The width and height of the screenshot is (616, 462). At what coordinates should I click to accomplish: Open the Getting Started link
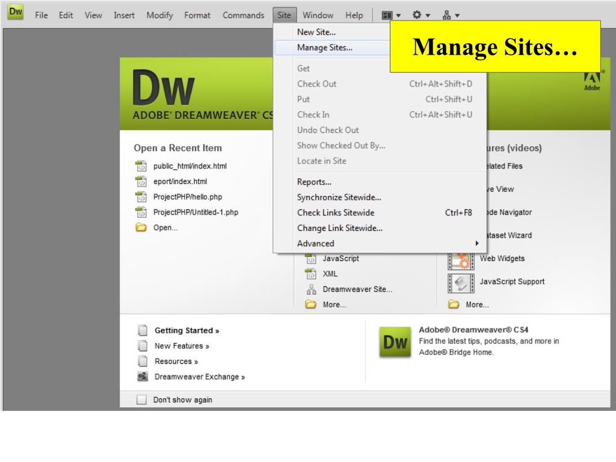[x=186, y=330]
